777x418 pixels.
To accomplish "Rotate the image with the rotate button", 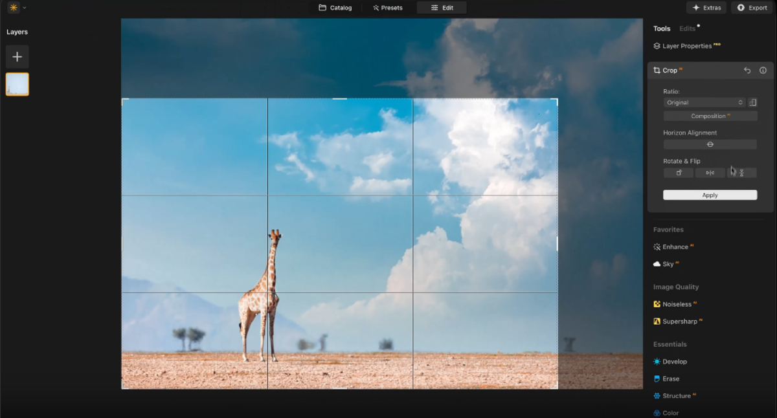I will click(x=678, y=173).
